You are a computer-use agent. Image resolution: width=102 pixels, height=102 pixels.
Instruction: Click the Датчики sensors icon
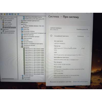pyautogui.click(x=22, y=22)
